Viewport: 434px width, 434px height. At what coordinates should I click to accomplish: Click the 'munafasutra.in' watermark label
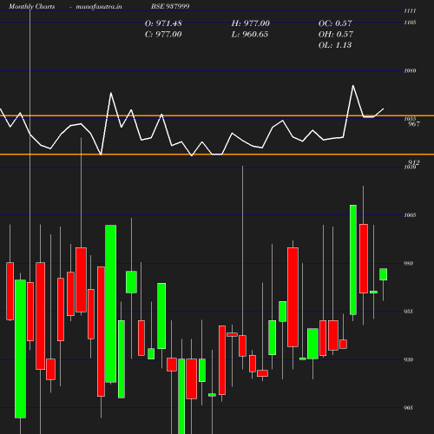tap(99, 6)
